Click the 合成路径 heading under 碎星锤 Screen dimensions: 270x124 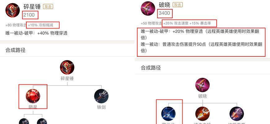(15, 50)
